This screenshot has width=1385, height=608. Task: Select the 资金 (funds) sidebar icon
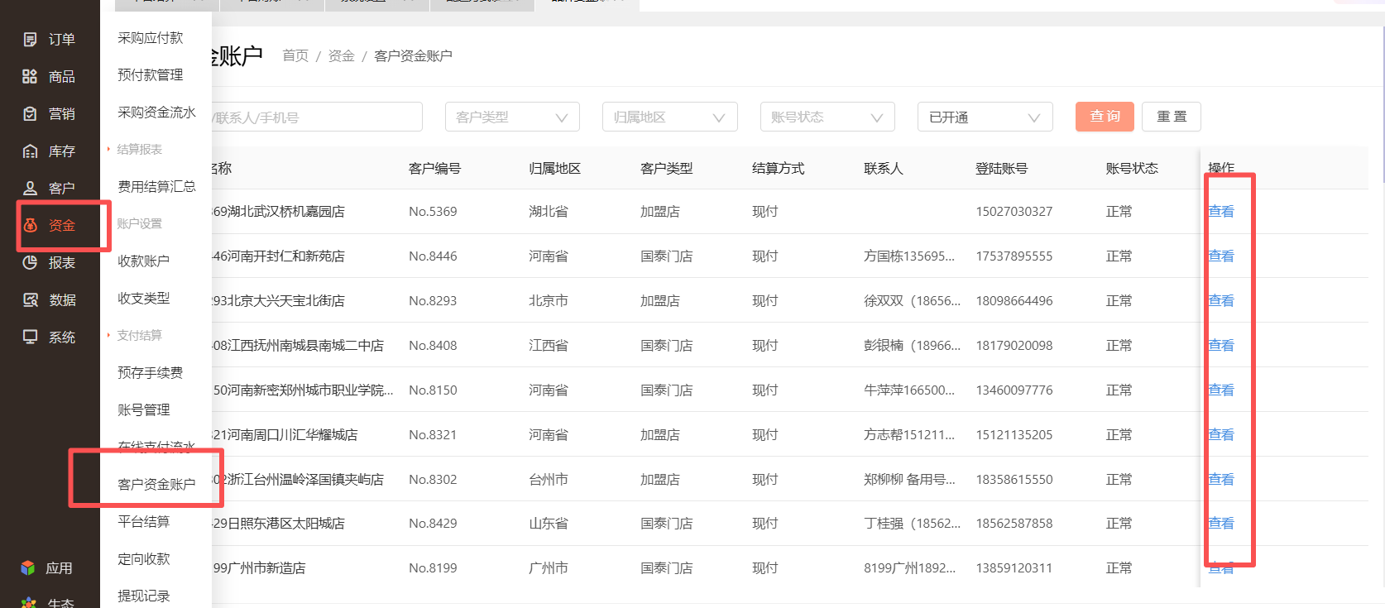30,225
